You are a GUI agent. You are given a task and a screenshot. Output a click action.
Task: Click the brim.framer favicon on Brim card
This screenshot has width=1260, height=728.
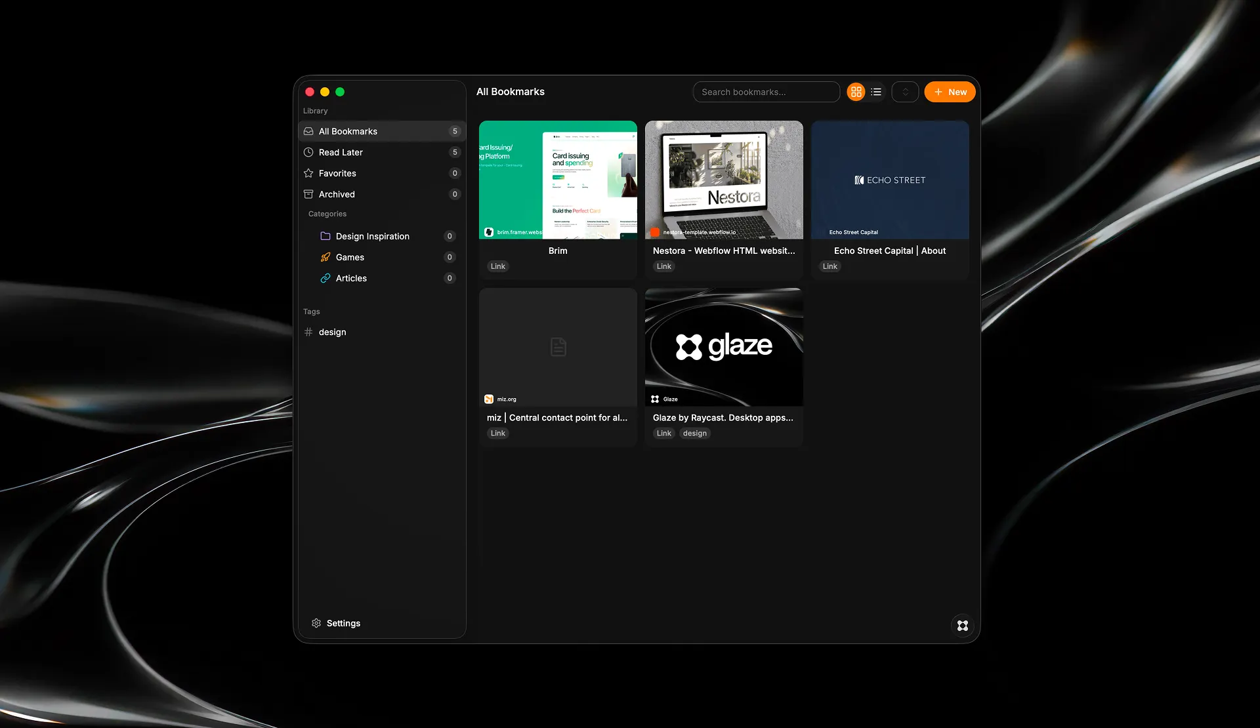pyautogui.click(x=489, y=232)
